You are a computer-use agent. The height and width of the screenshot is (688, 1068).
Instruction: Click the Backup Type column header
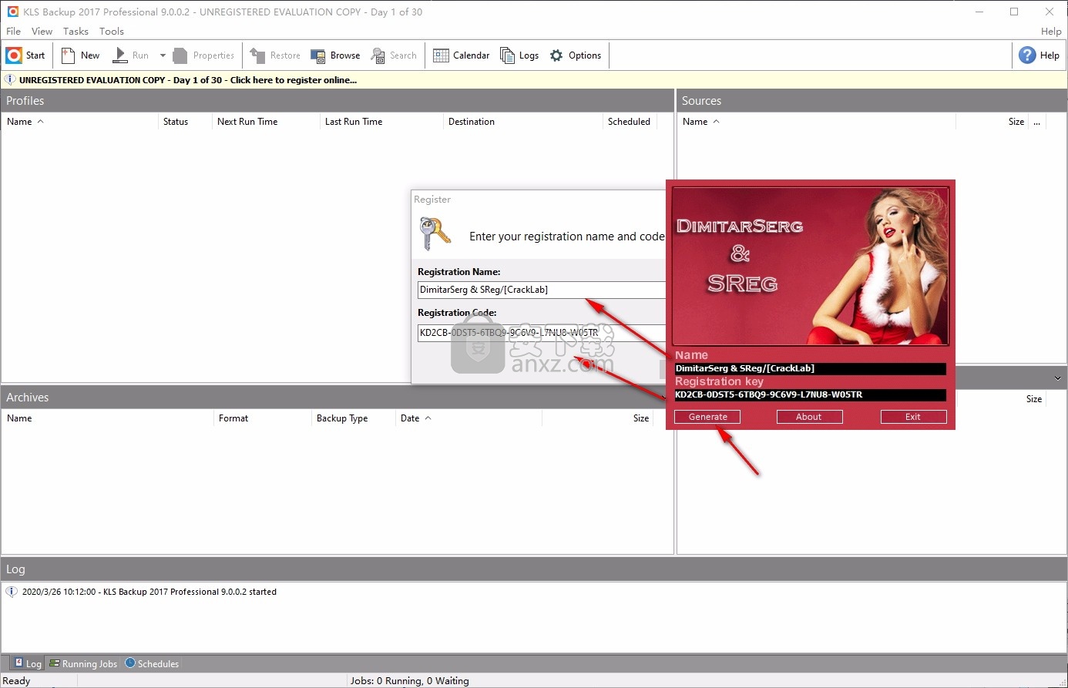tap(353, 418)
